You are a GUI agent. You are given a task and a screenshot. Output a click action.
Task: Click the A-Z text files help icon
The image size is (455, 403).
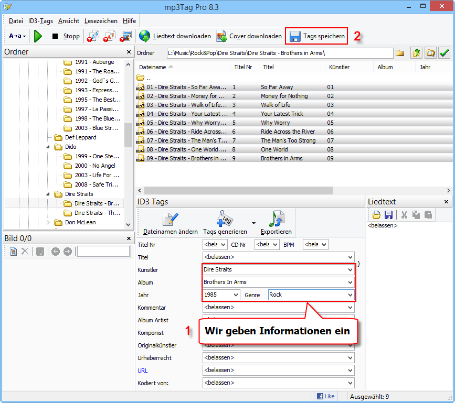[x=109, y=36]
